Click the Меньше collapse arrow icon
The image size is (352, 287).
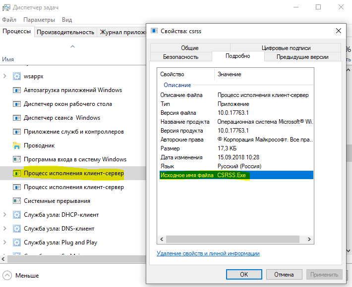click(x=7, y=275)
